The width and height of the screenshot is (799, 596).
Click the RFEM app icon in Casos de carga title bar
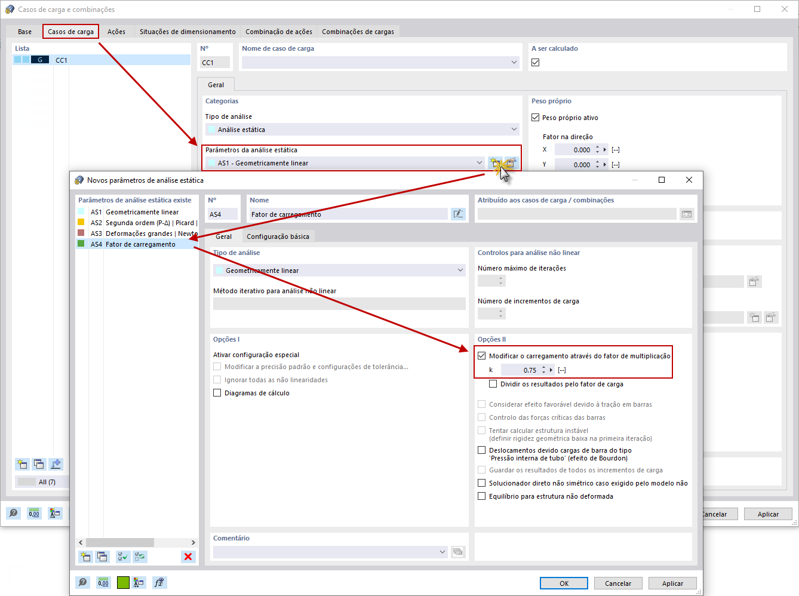point(10,9)
